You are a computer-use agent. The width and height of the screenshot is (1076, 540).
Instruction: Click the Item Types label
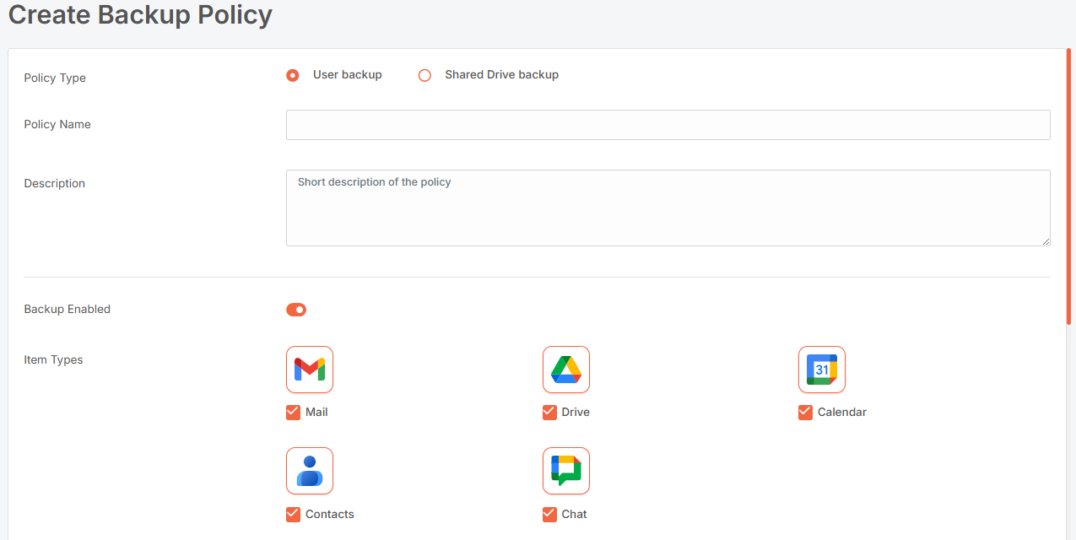53,359
